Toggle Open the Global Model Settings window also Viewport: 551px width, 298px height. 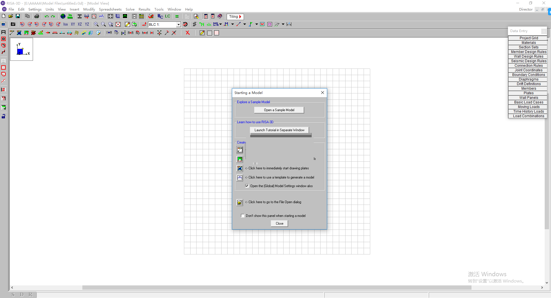click(x=247, y=186)
